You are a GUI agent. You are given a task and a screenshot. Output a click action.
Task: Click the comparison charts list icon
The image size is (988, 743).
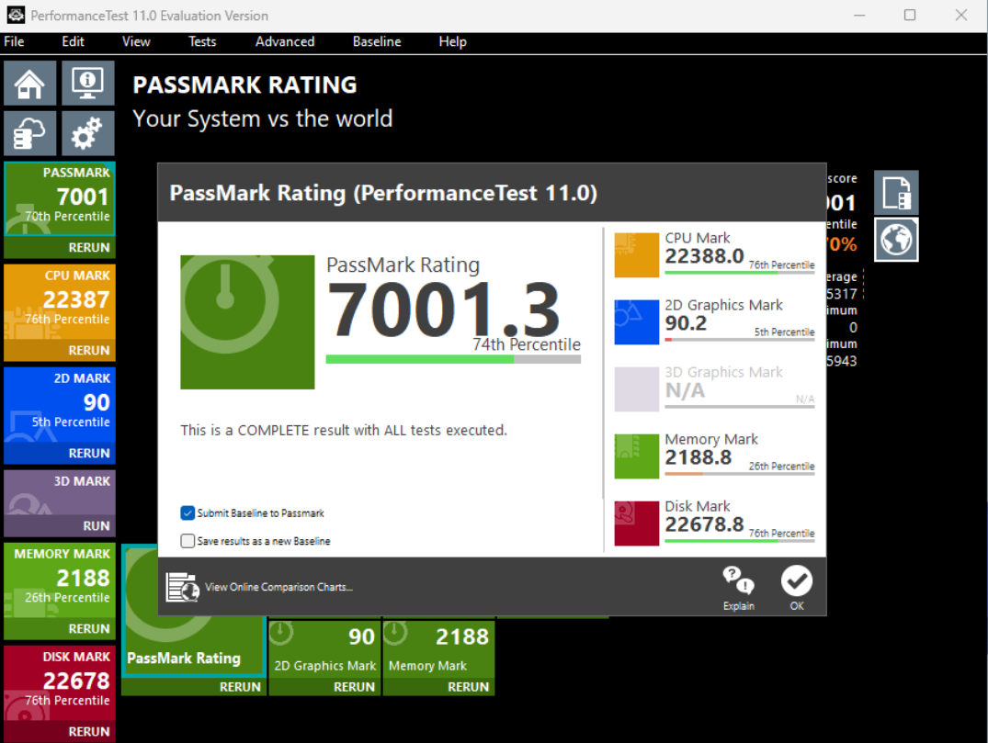pos(182,586)
